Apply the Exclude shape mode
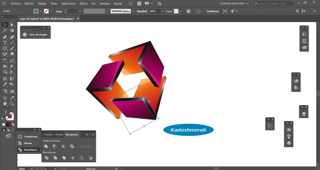Screen dimensions: 320x170 click(x=72, y=146)
